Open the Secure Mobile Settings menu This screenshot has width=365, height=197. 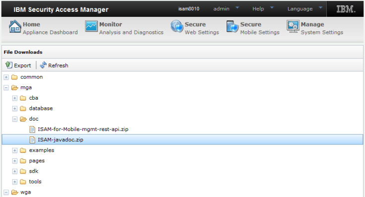[253, 28]
